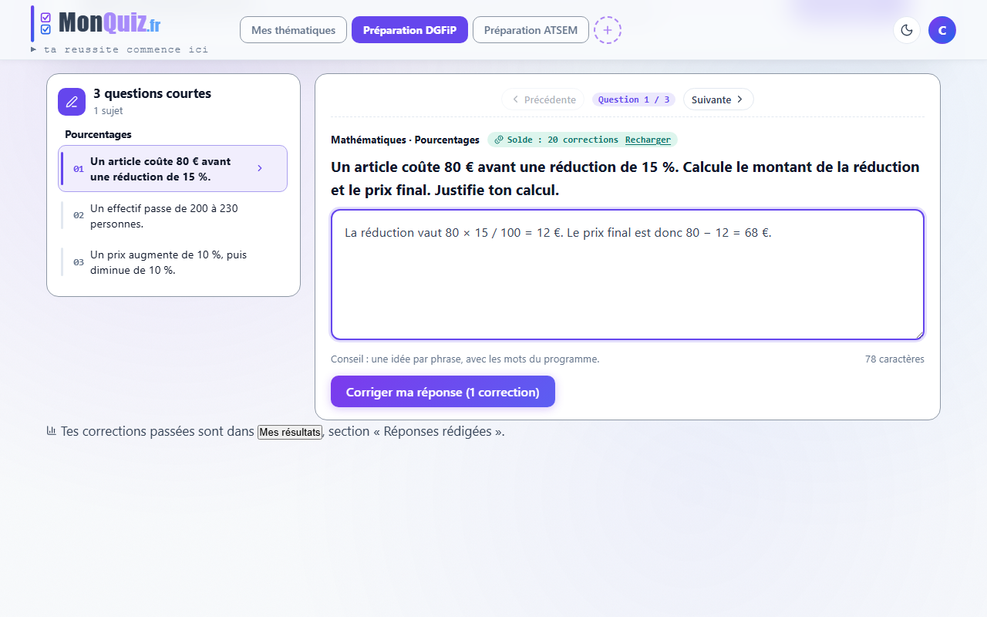Viewport: 987px width, 617px height.
Task: Open Mes thématiques tab
Action: click(x=293, y=30)
